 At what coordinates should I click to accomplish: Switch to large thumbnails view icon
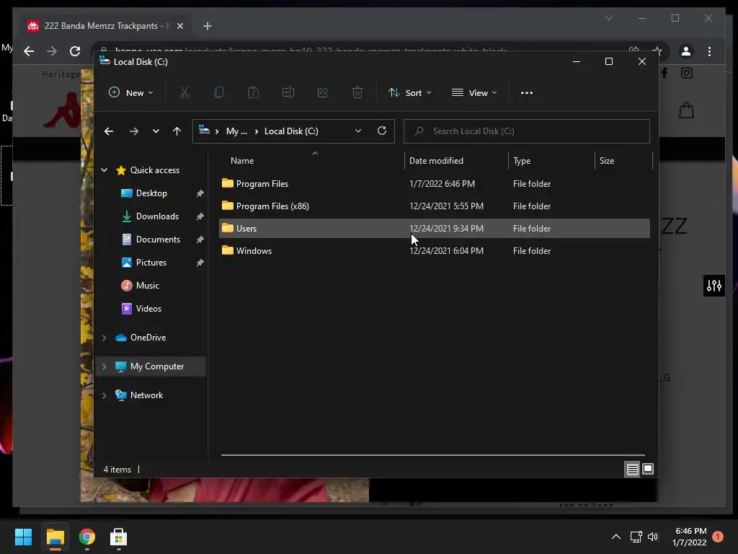648,469
